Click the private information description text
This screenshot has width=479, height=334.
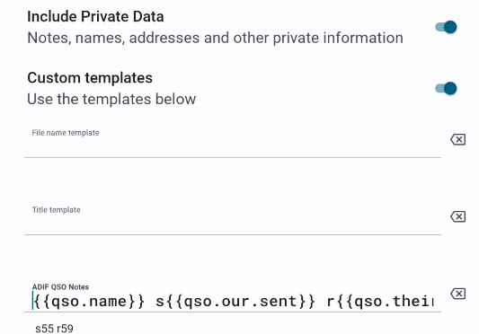coord(215,39)
